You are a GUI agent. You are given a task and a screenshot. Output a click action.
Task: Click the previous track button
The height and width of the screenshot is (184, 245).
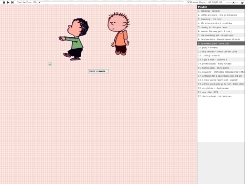pyautogui.click(x=4, y=2)
